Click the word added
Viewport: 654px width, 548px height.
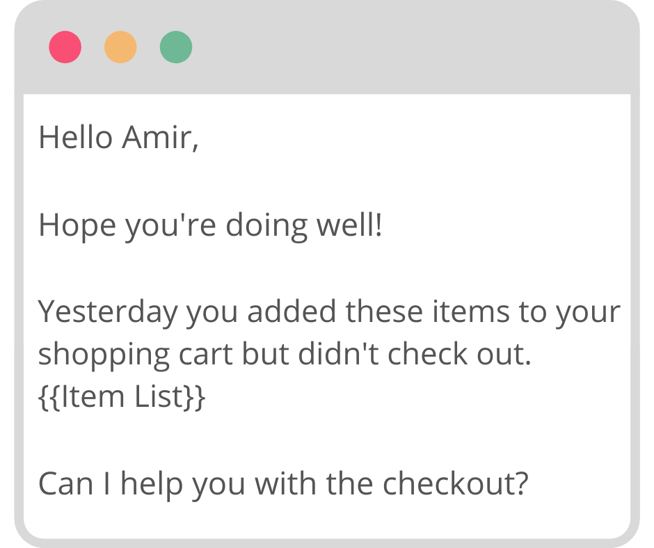pyautogui.click(x=292, y=312)
